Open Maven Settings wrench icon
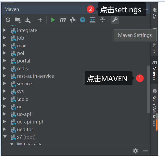Image resolution: width=165 pixels, height=156 pixels. [115, 20]
